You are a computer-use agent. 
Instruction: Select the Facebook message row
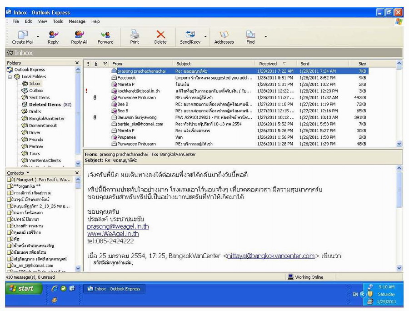click(226, 78)
